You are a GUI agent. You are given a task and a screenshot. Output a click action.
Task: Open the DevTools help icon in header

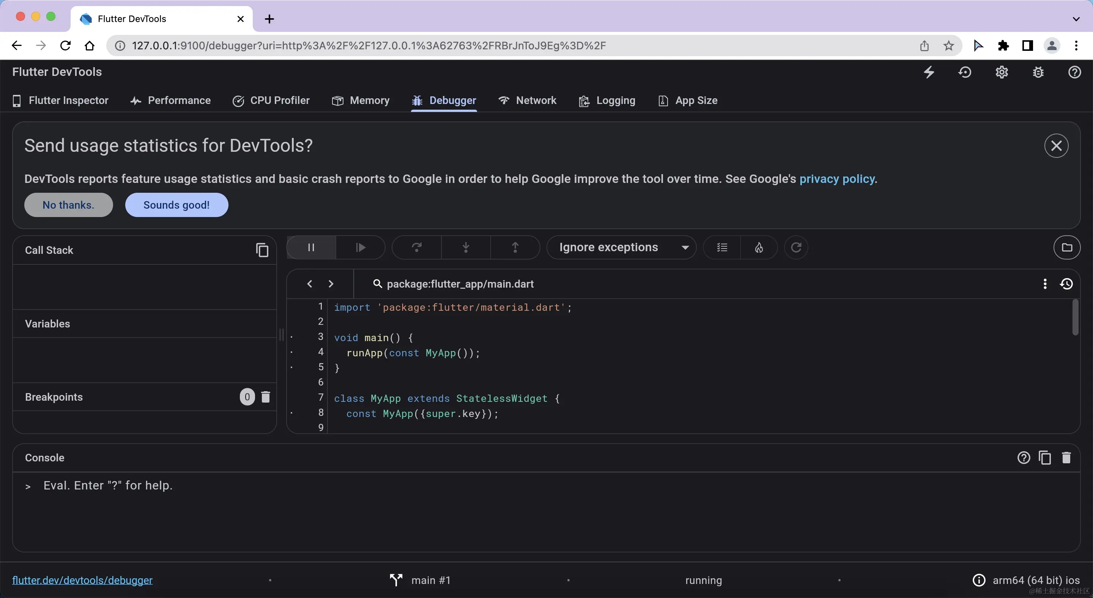[1074, 72]
